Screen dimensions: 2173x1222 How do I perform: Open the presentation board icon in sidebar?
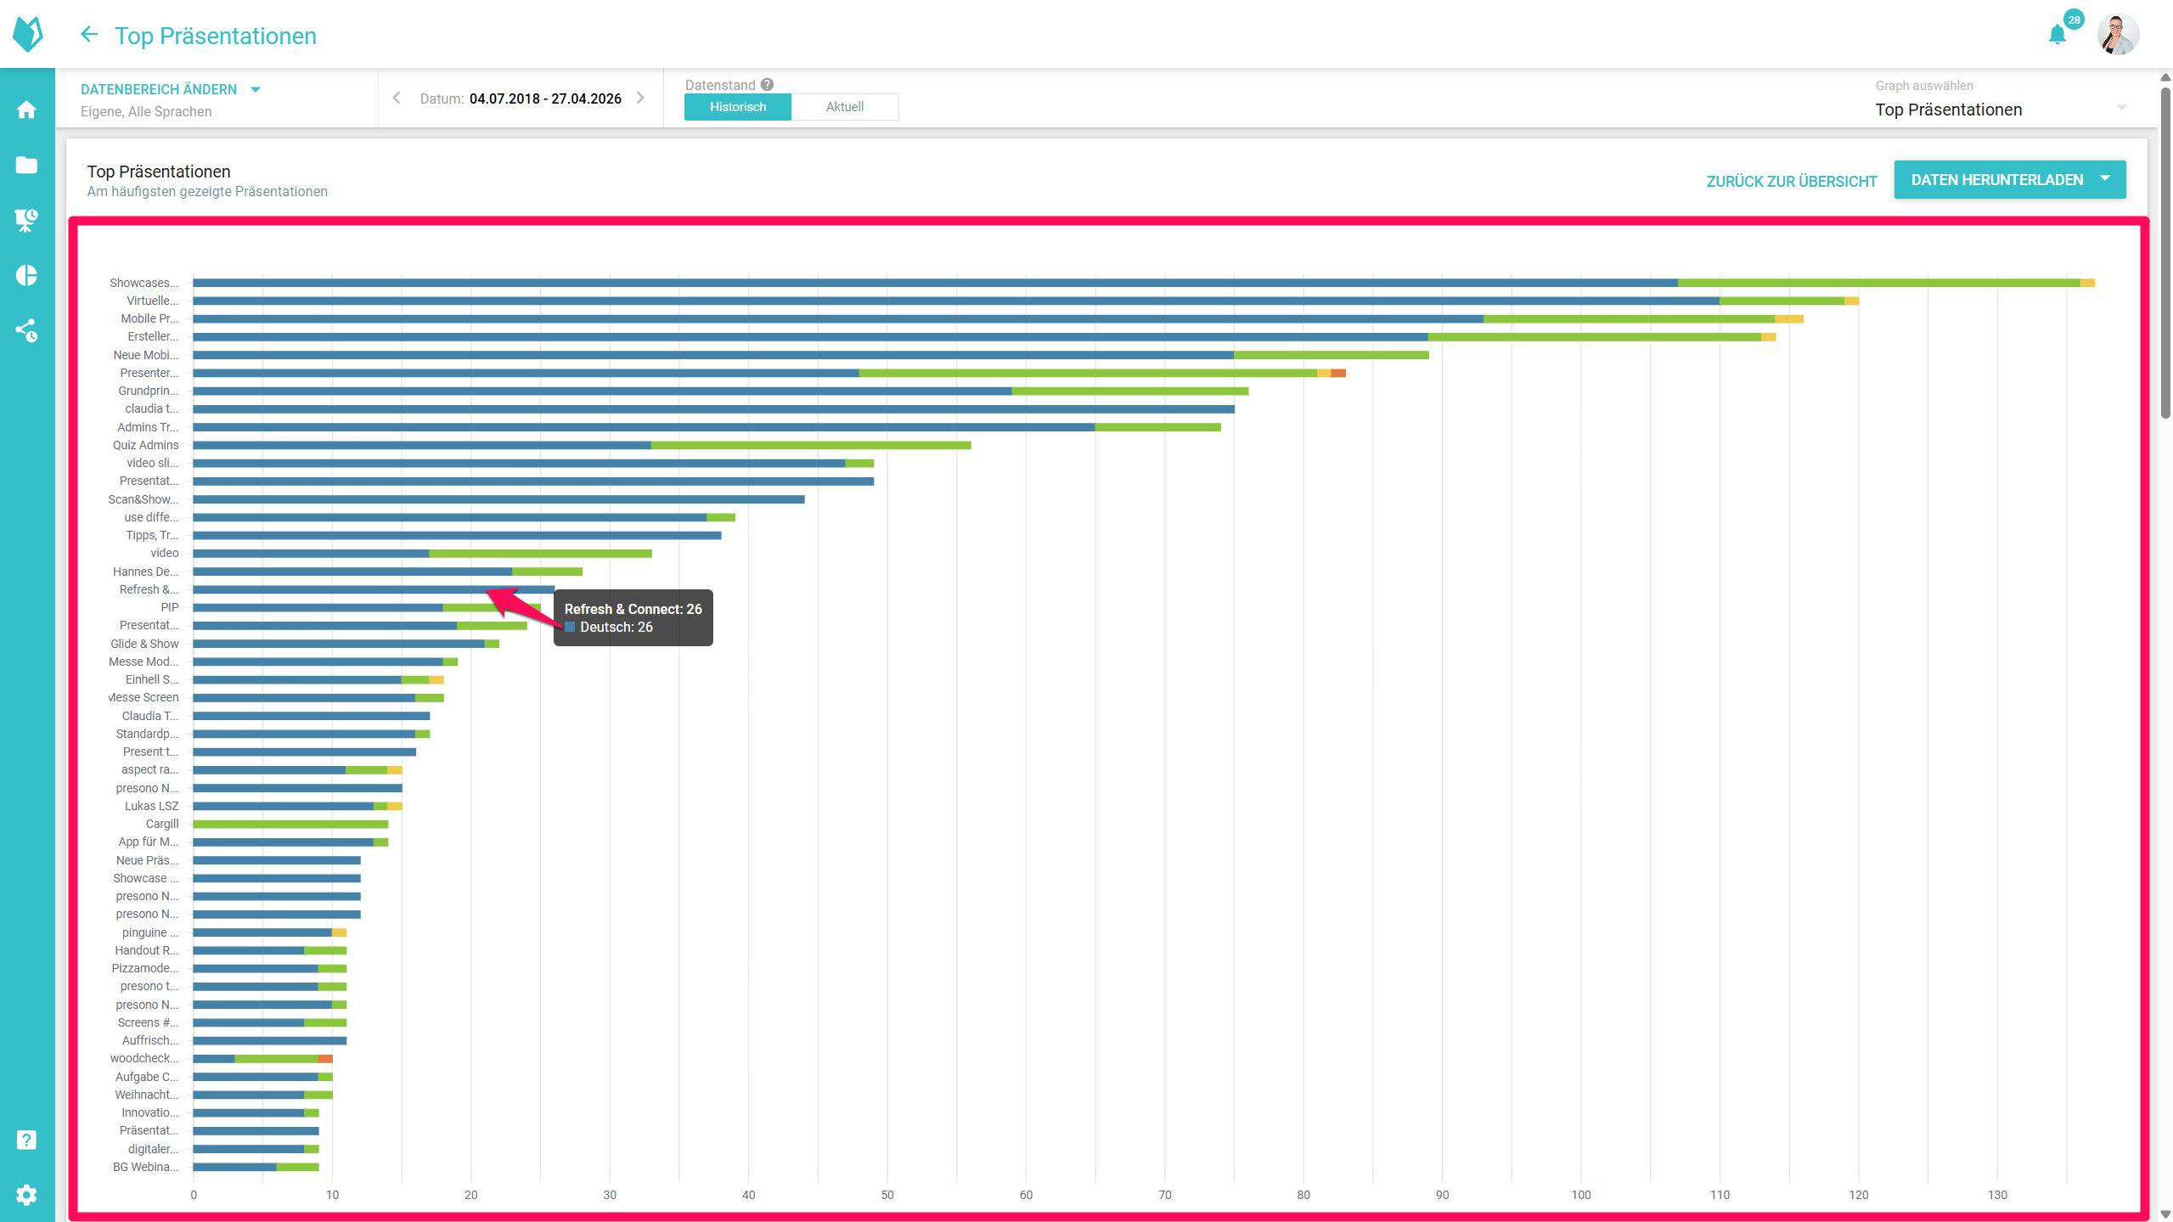26,220
